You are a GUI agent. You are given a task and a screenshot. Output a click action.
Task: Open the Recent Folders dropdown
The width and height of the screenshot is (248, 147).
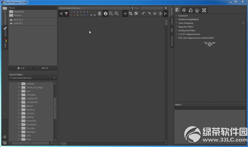[x=33, y=78]
